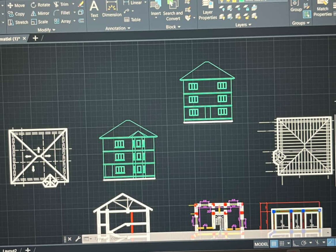This screenshot has width=336, height=252.
Task: Pick the Stretch tool
Action: click(18, 22)
